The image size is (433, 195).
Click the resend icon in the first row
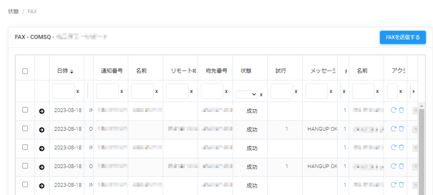[394, 110]
